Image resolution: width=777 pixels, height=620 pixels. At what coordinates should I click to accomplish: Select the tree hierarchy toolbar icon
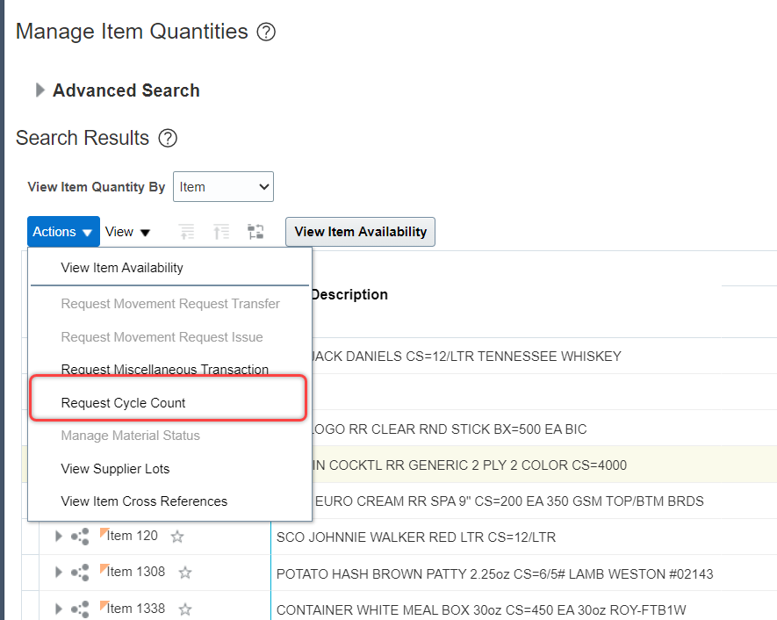[x=256, y=231]
